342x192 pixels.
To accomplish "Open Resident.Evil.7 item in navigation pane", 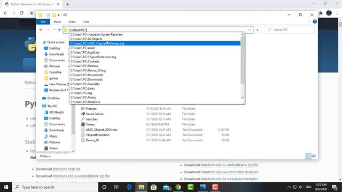I will point(57,90).
